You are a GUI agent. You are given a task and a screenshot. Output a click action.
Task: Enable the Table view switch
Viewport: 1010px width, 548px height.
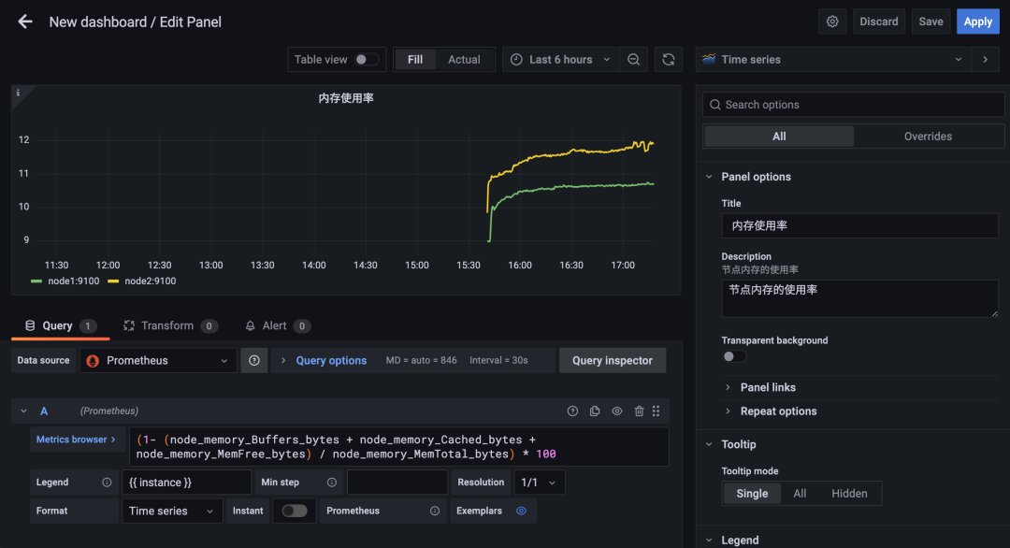click(367, 60)
